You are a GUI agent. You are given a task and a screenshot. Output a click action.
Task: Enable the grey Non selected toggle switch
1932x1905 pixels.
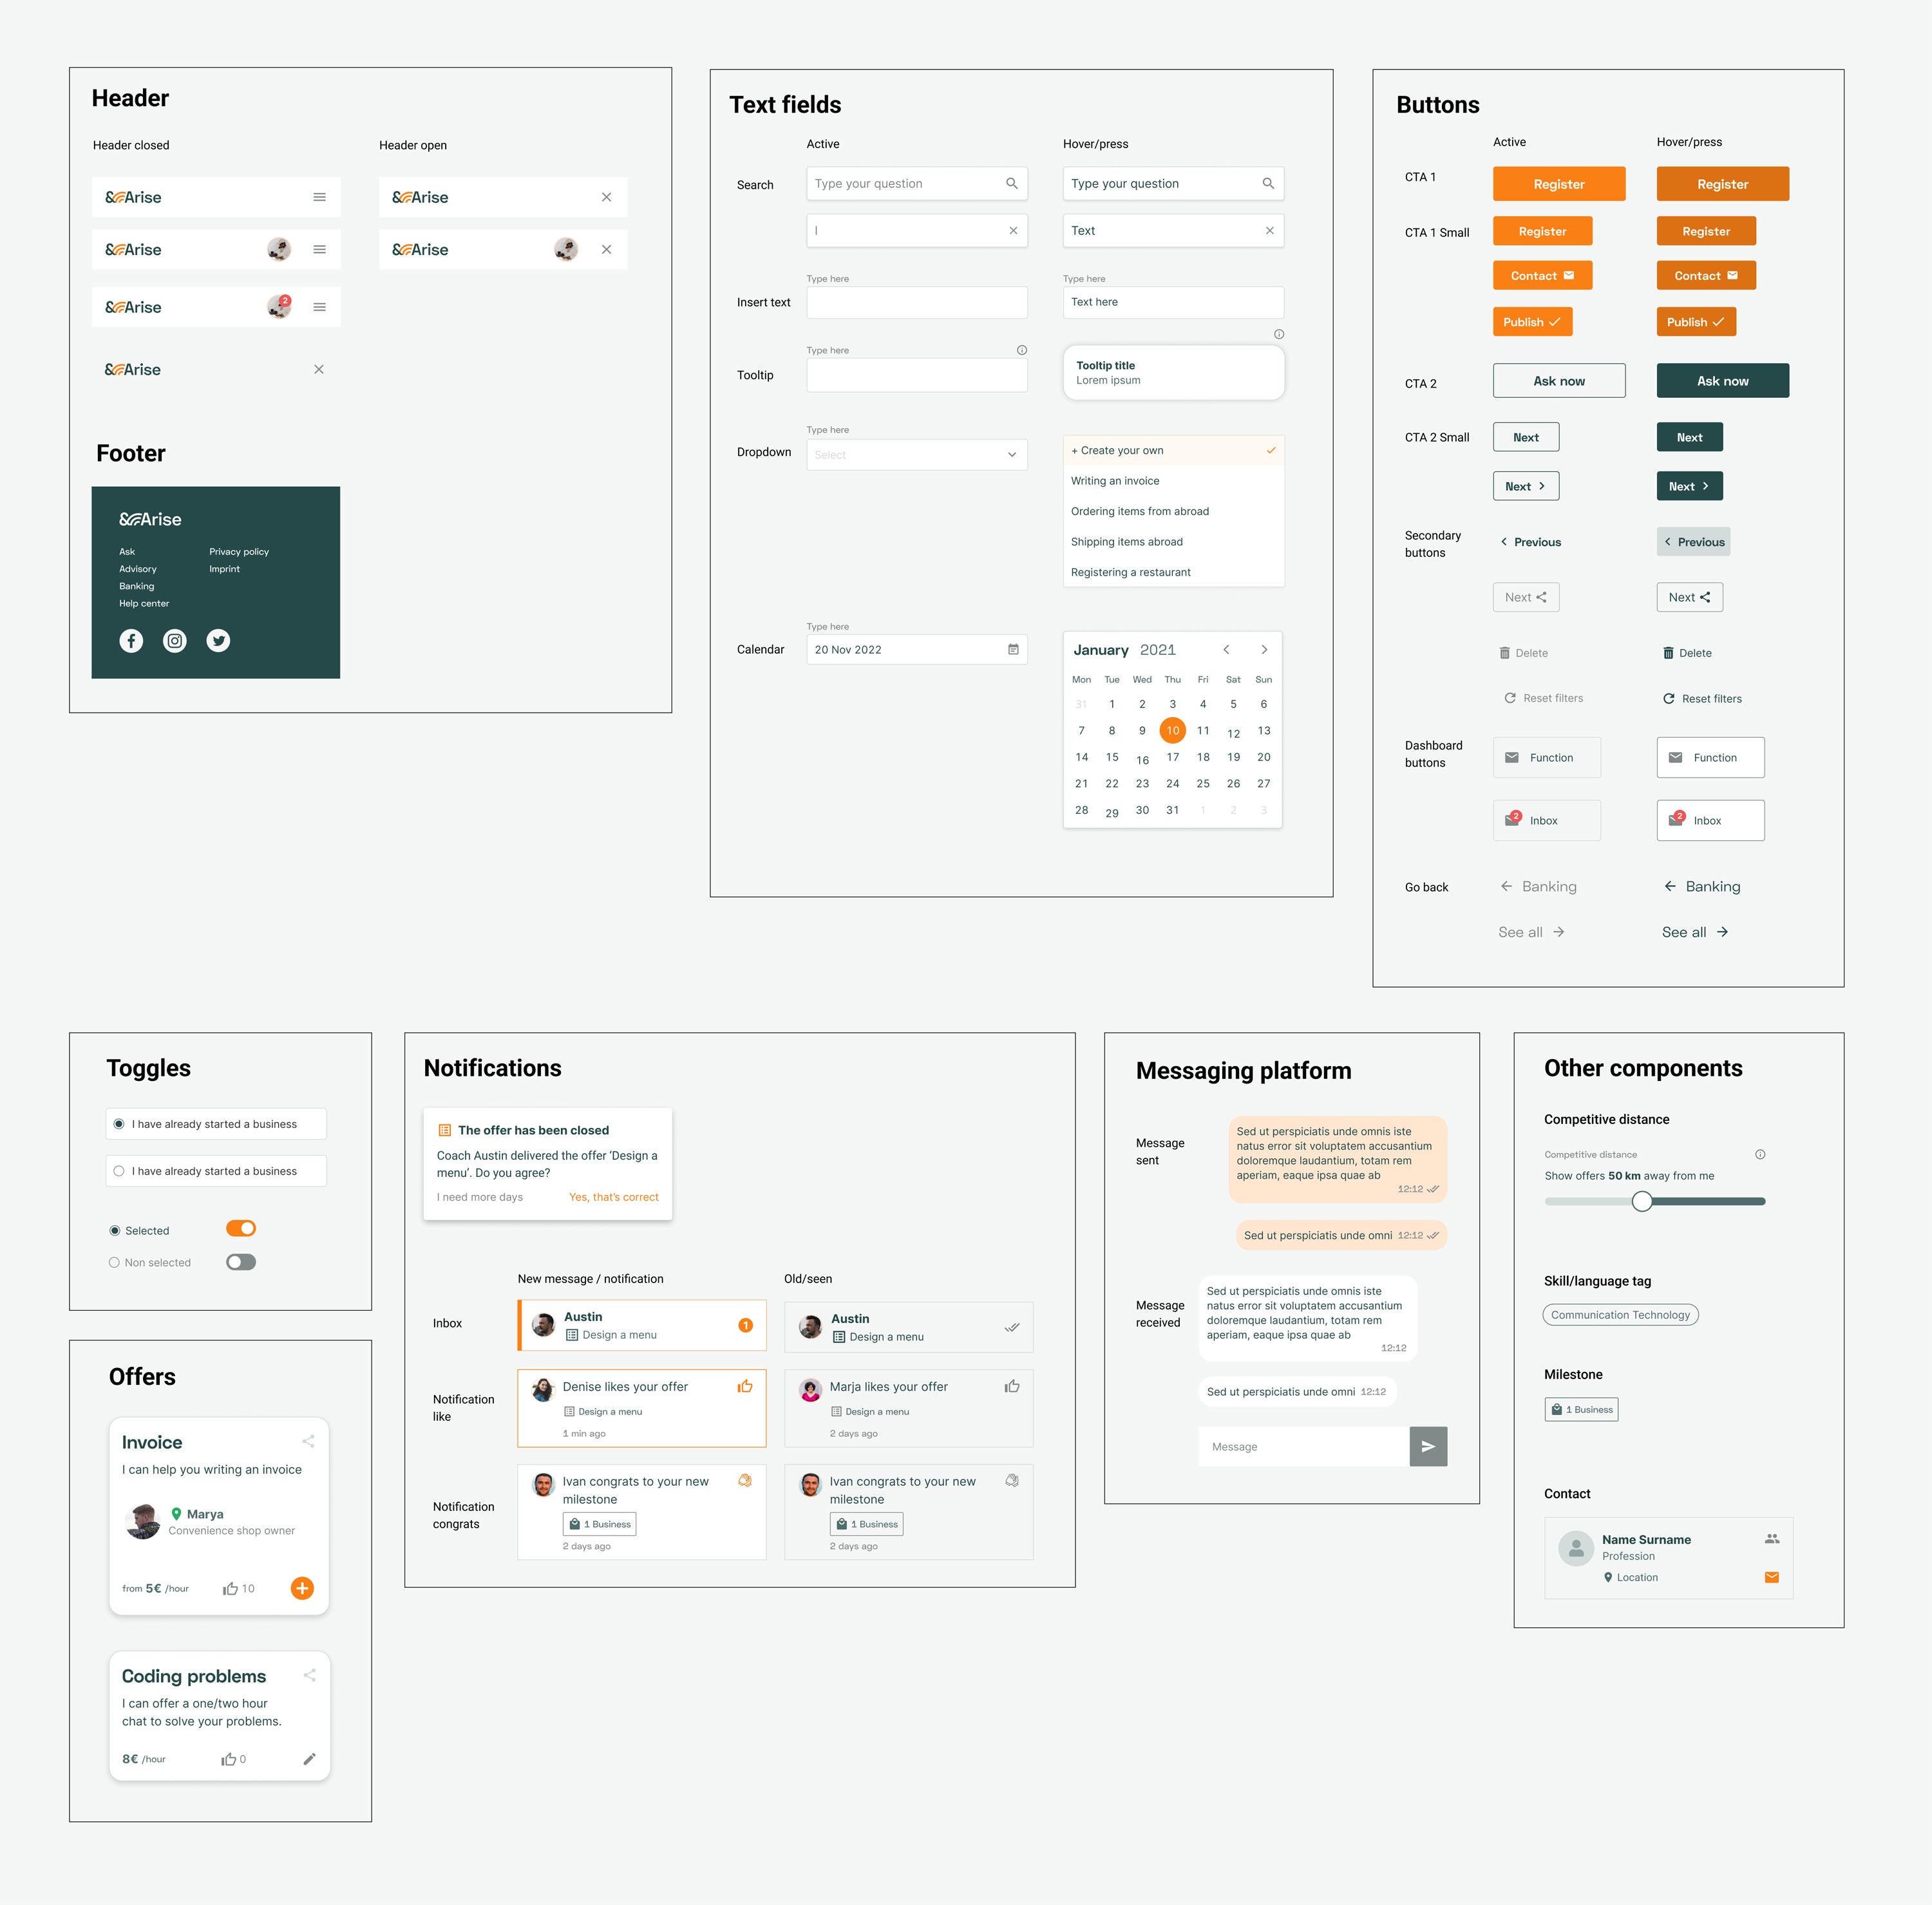(241, 1262)
